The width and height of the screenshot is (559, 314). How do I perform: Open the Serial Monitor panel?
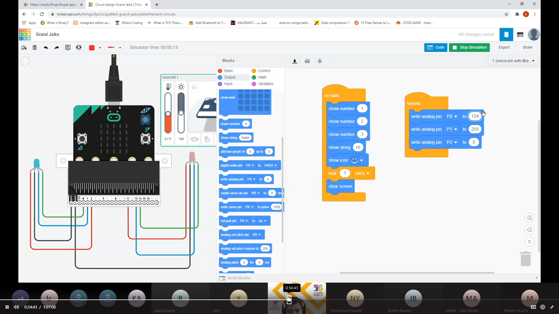pyautogui.click(x=235, y=278)
